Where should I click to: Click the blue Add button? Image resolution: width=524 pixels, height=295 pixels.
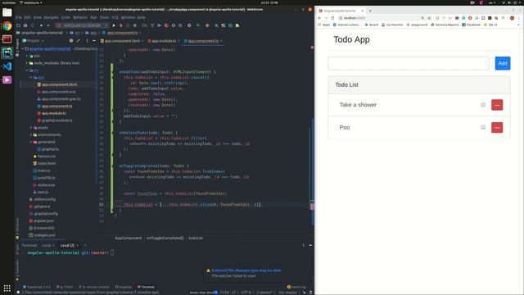click(x=503, y=63)
